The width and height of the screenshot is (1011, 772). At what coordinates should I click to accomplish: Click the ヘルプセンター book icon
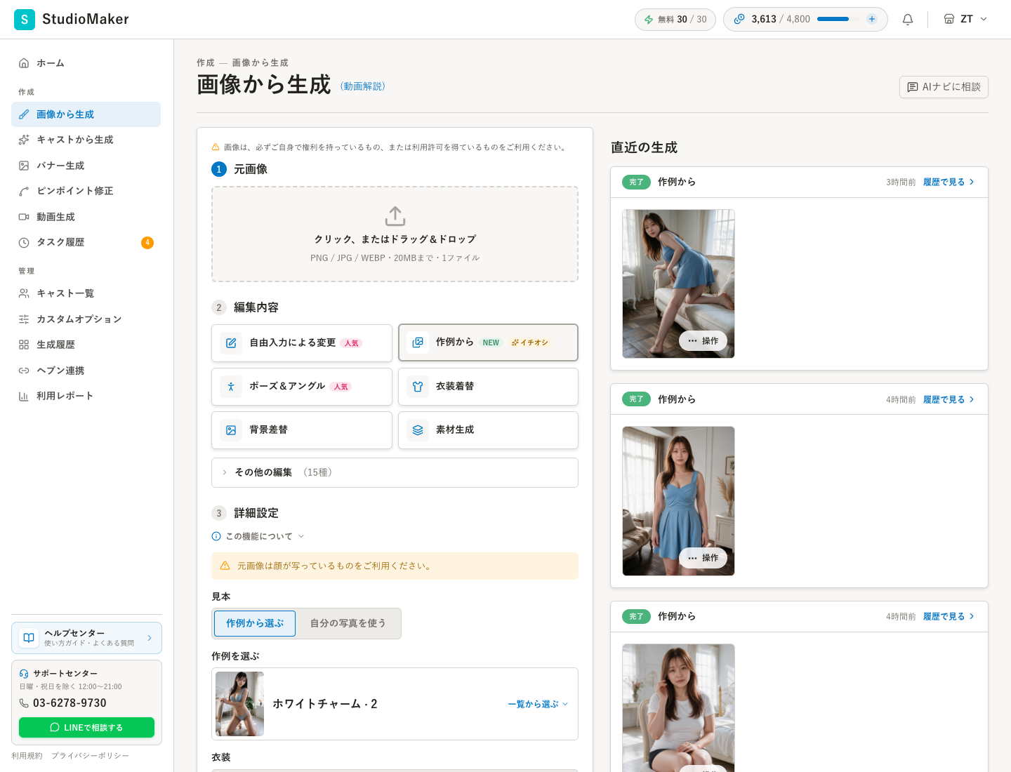29,638
